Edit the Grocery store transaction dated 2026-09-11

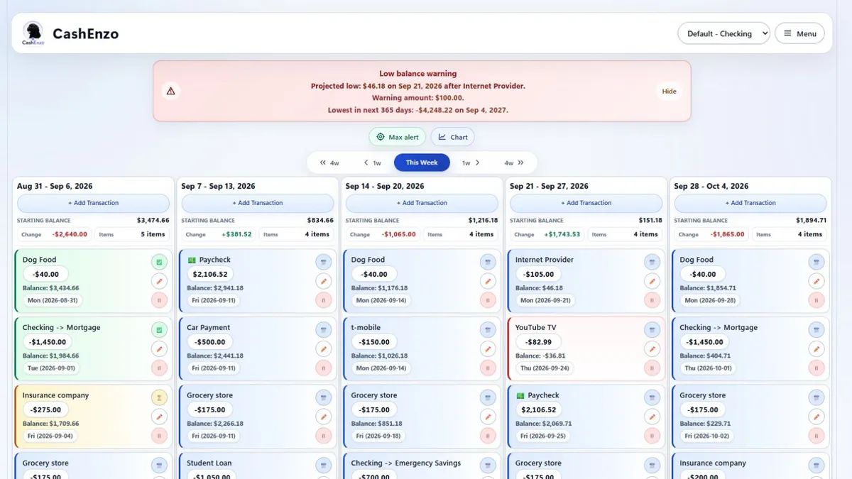(324, 417)
